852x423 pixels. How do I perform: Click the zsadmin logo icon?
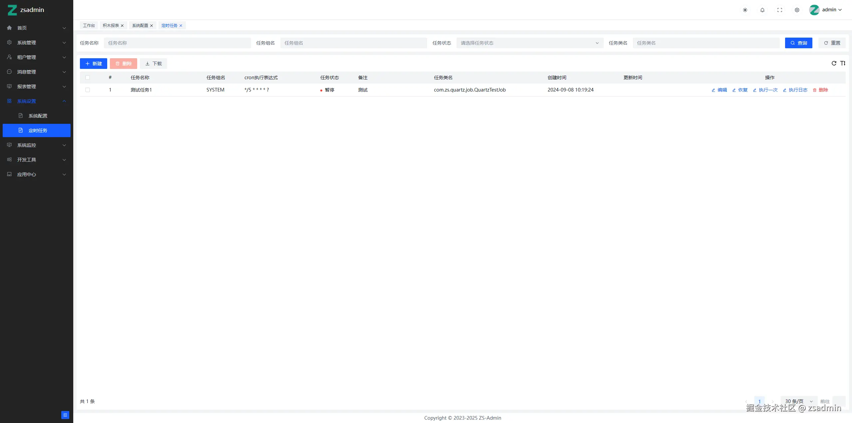[12, 10]
